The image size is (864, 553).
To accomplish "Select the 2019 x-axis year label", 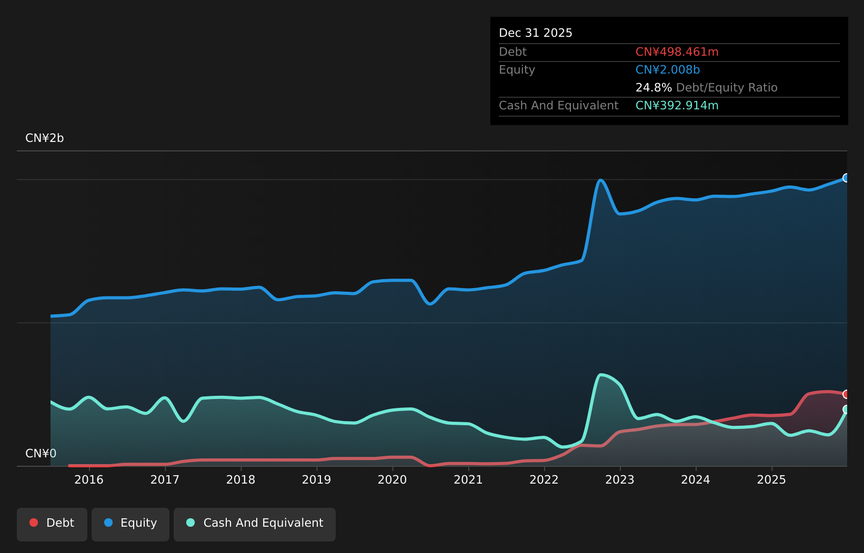I will click(x=316, y=479).
